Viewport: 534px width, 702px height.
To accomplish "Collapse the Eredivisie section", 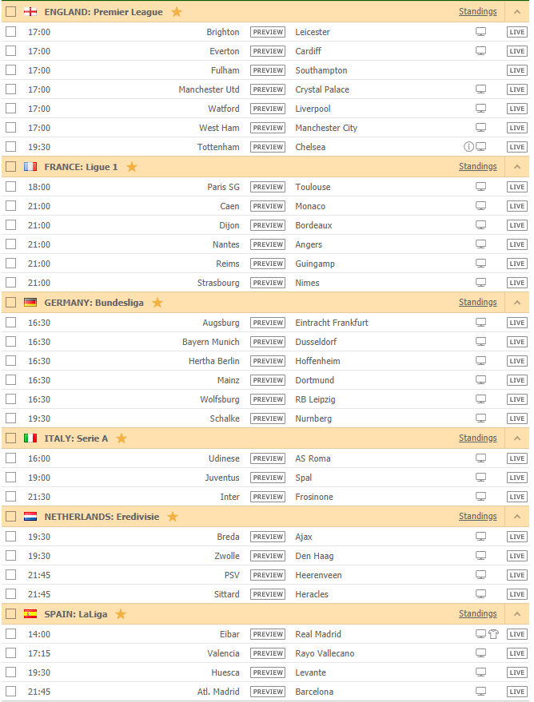I will [516, 517].
